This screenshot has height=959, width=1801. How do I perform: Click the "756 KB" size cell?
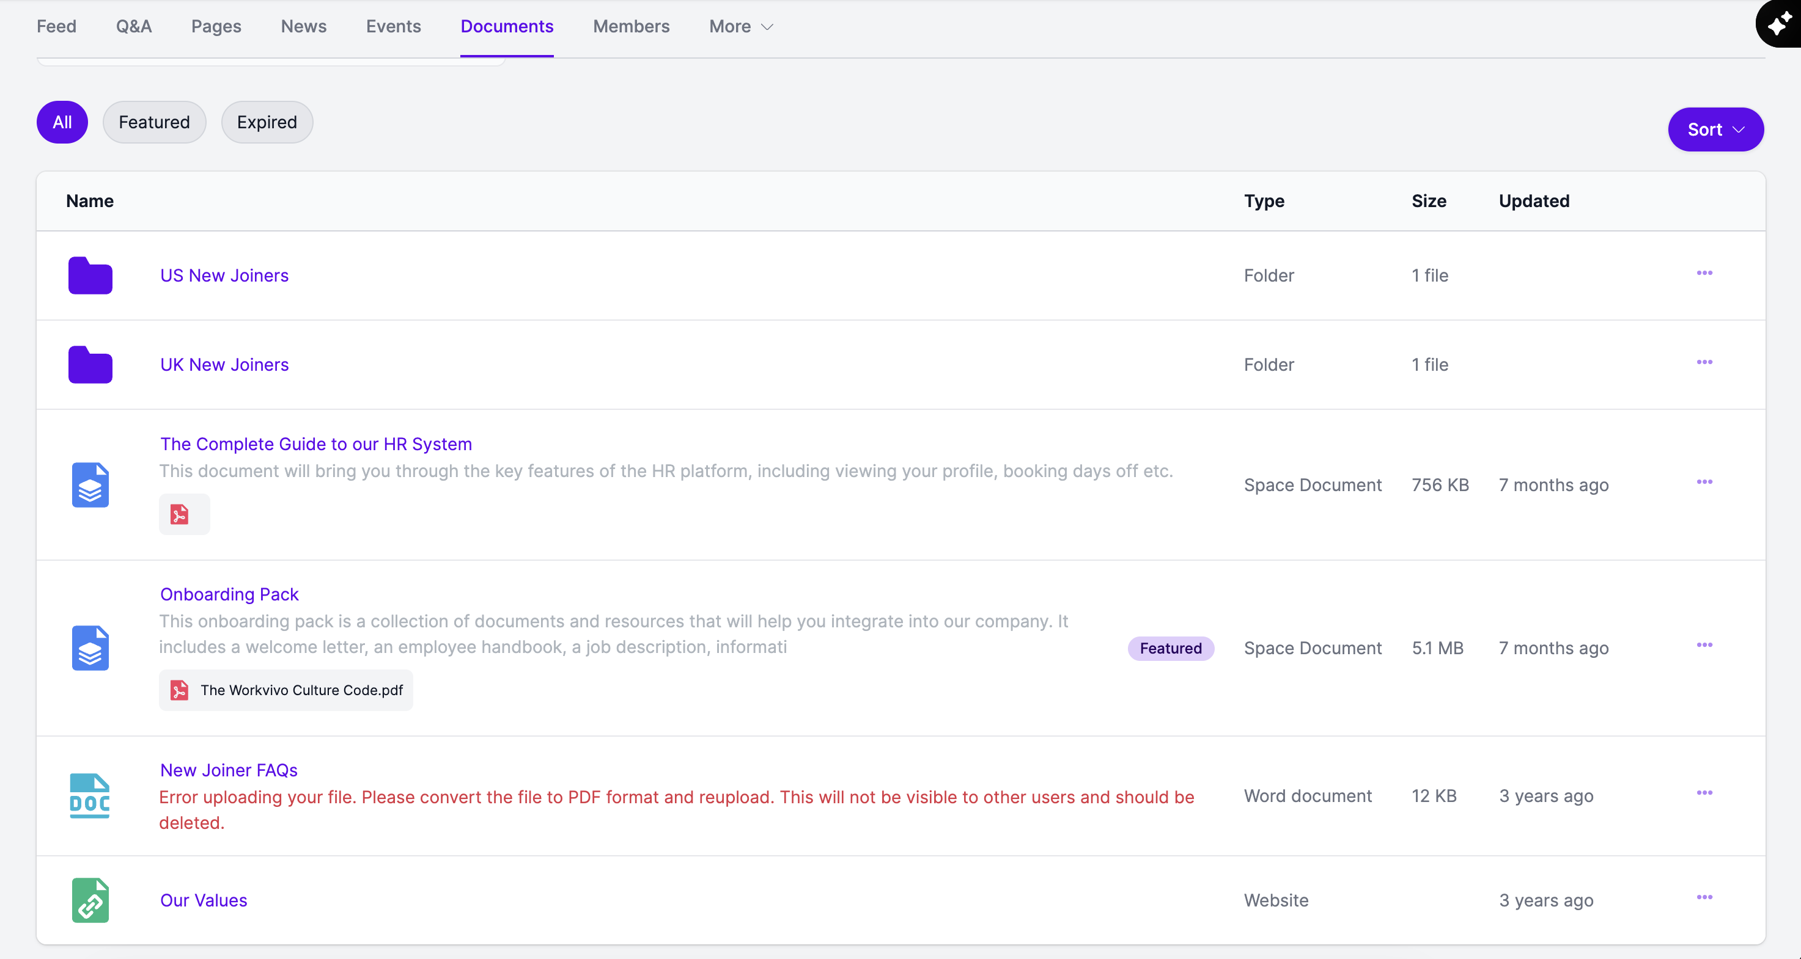click(1440, 485)
